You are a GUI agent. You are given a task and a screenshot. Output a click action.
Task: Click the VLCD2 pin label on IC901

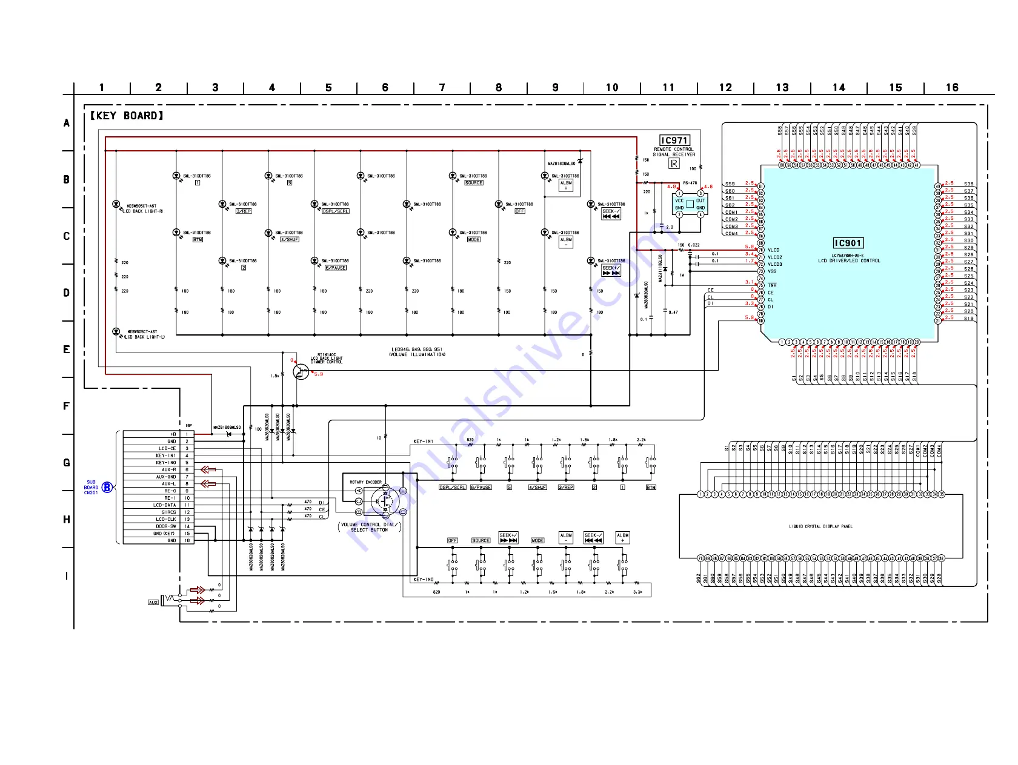[x=775, y=257]
